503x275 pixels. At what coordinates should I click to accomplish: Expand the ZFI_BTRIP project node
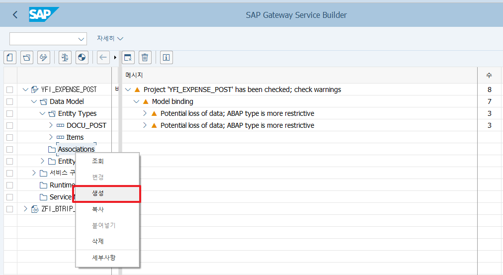[x=25, y=209]
